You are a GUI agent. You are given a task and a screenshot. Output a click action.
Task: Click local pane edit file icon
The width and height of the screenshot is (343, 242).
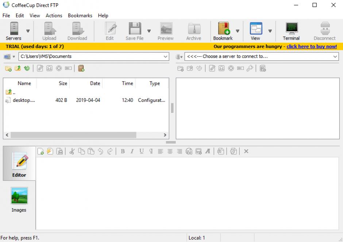click(x=40, y=68)
